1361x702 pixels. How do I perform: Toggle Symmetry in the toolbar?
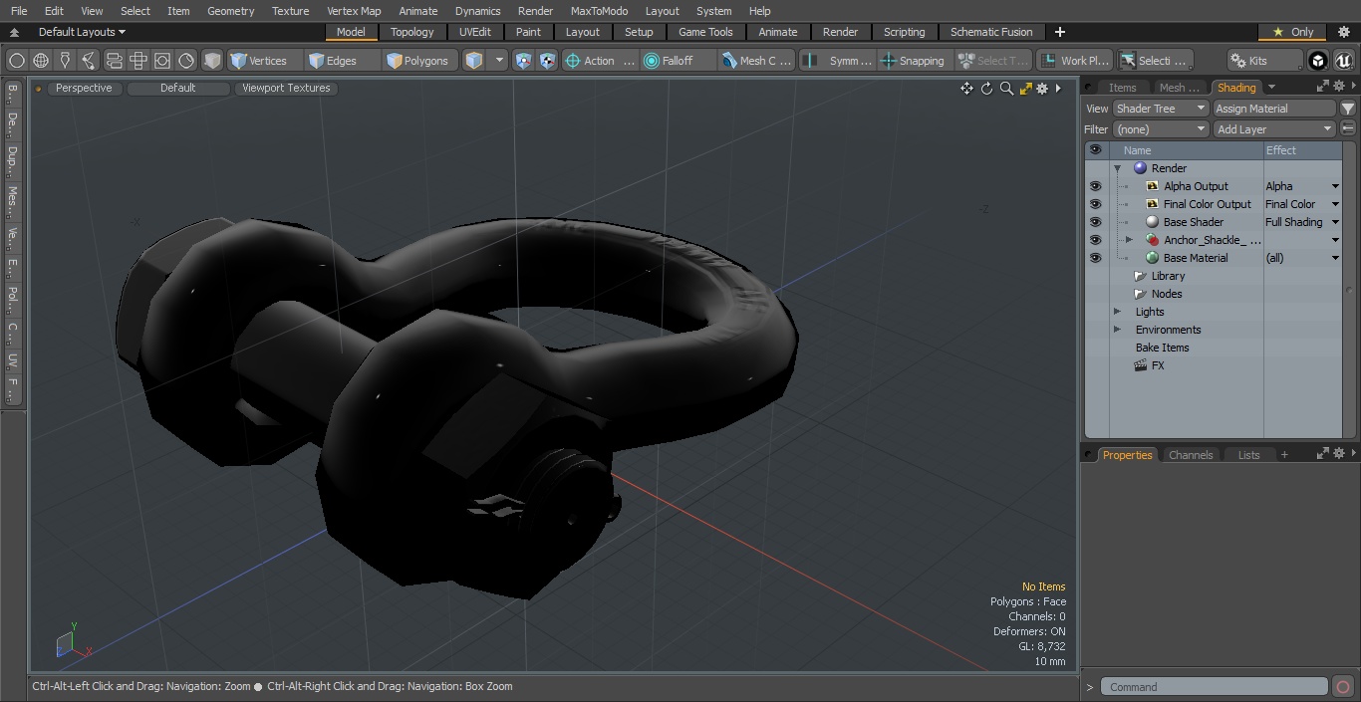838,61
